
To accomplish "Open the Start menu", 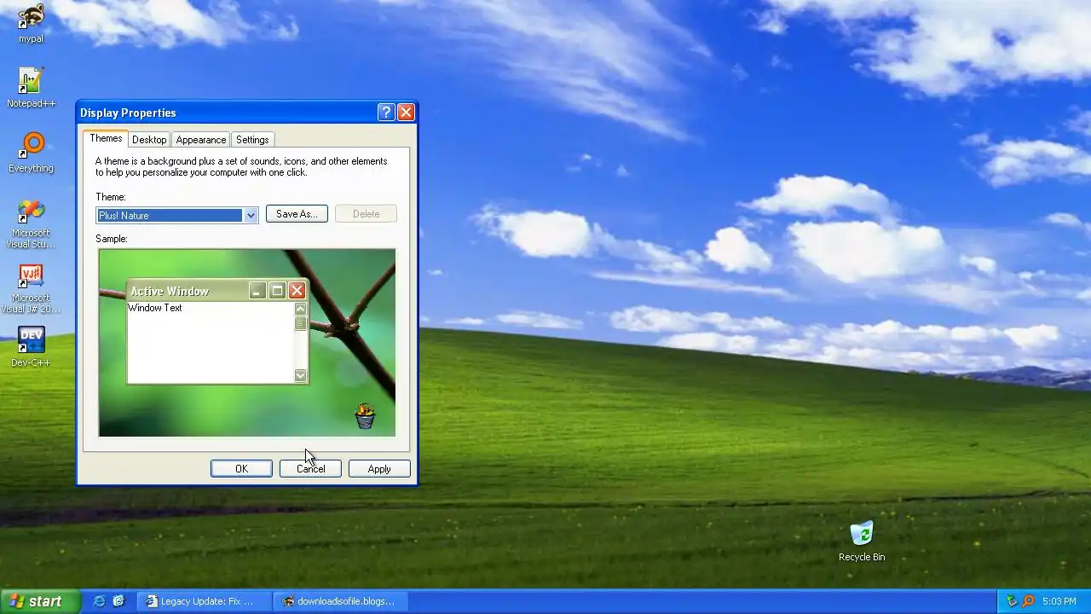I will (40, 601).
